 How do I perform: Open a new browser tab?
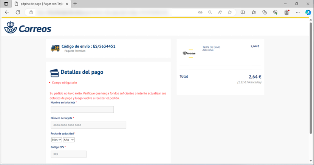pyautogui.click(x=75, y=4)
